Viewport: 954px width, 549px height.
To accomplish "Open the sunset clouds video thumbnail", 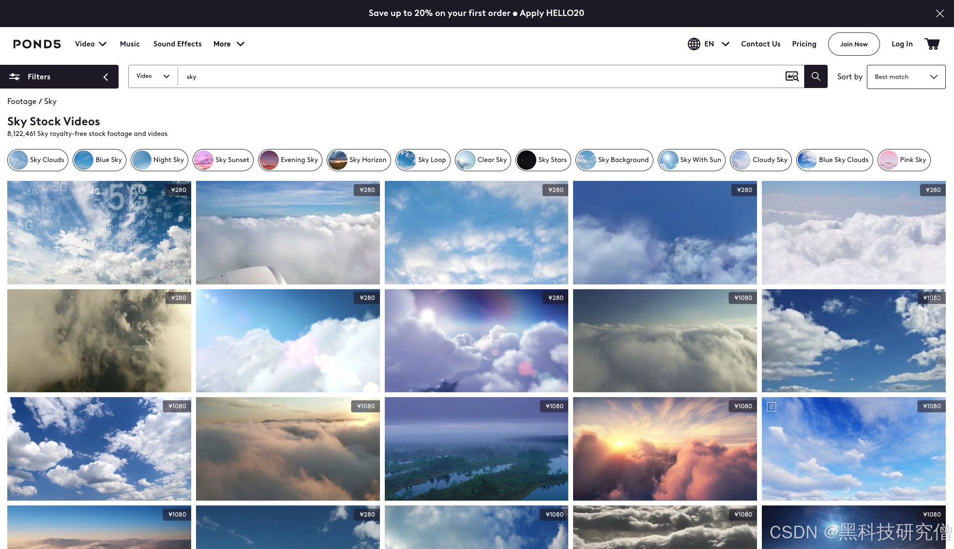I will point(665,449).
